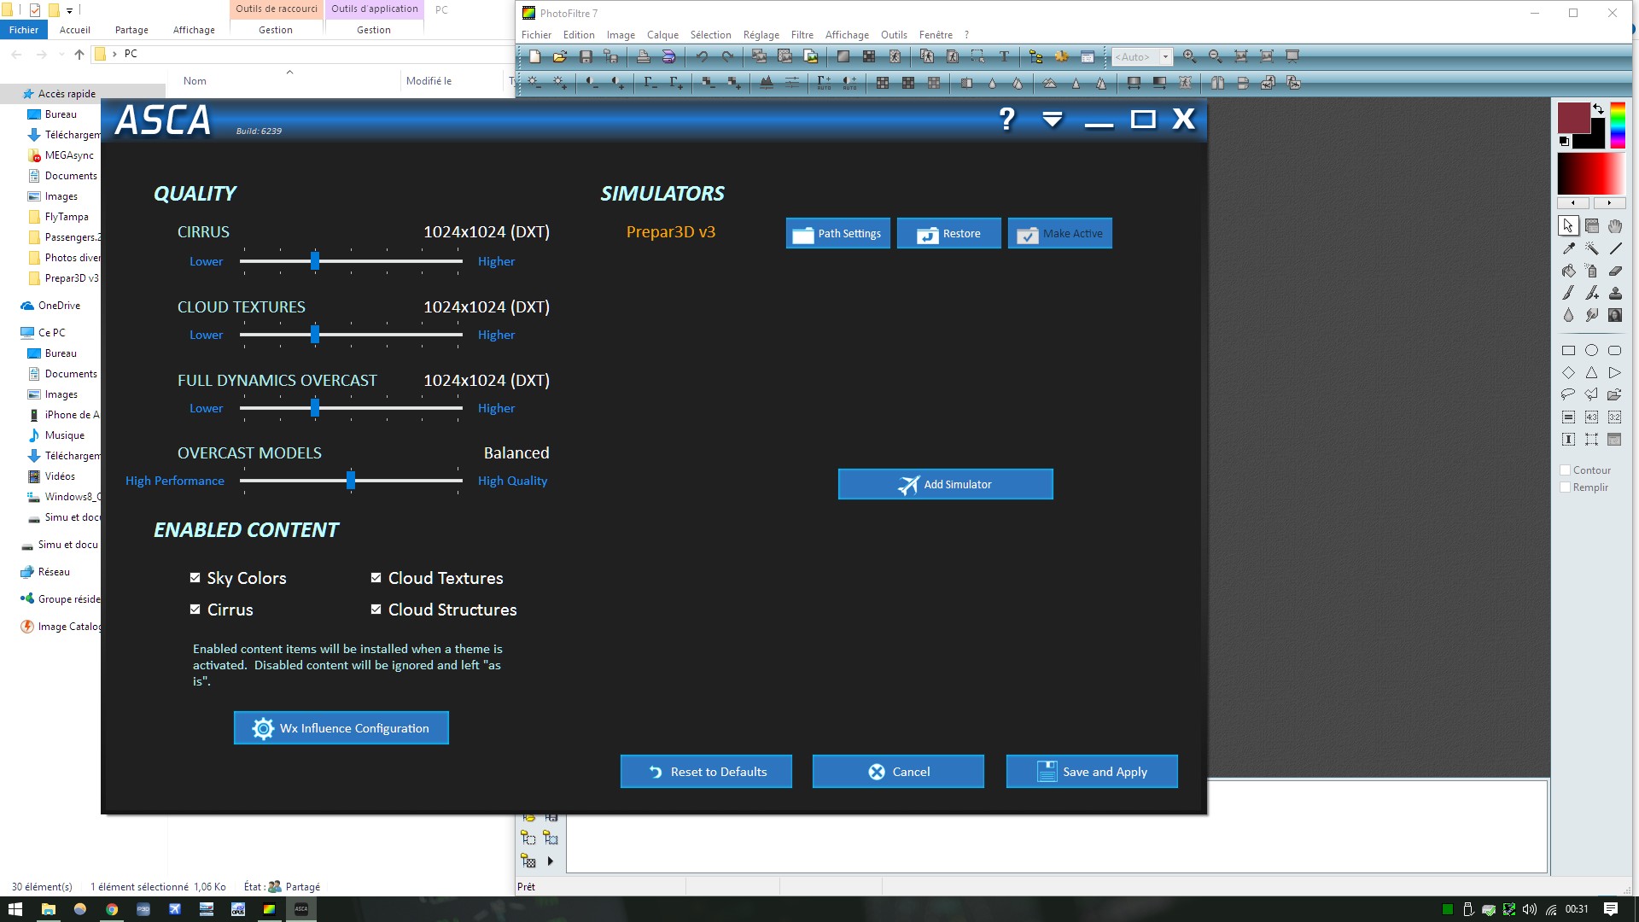The height and width of the screenshot is (922, 1639).
Task: Open the Réglage menu in PhotoFiltre
Action: (x=761, y=35)
